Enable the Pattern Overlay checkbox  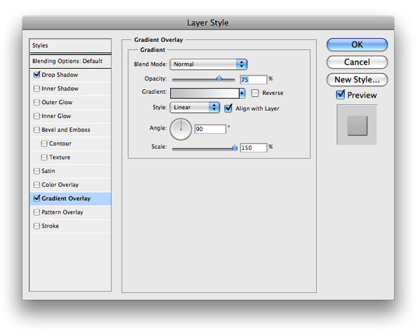(37, 212)
